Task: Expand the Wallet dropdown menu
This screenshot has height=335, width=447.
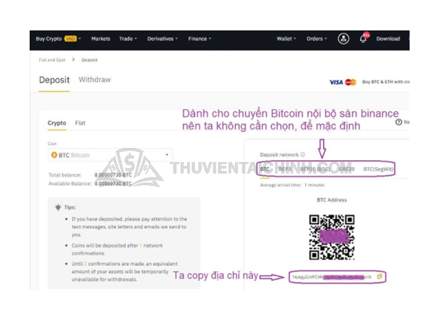Action: click(286, 39)
